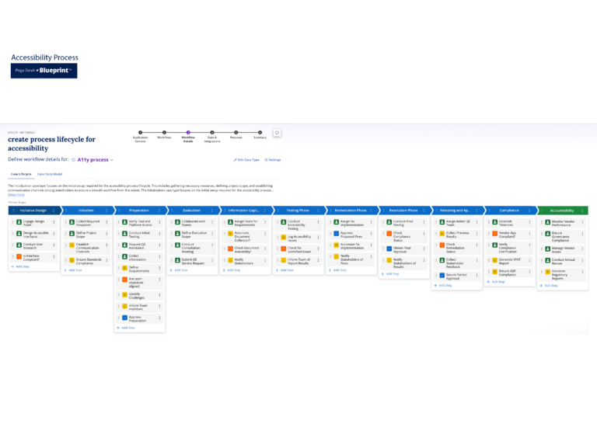Click the Edit Case Type pencil link
The width and height of the screenshot is (597, 438).
point(246,160)
